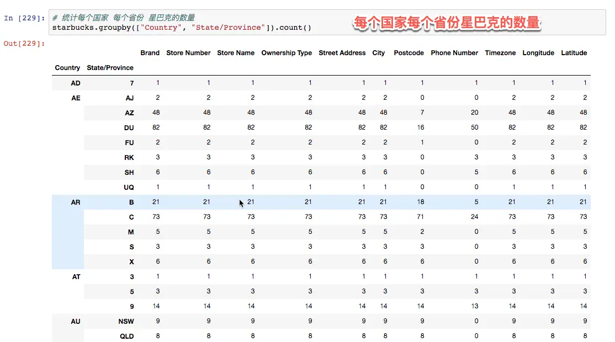Click the State/Province index header
The width and height of the screenshot is (615, 342).
pyautogui.click(x=110, y=68)
